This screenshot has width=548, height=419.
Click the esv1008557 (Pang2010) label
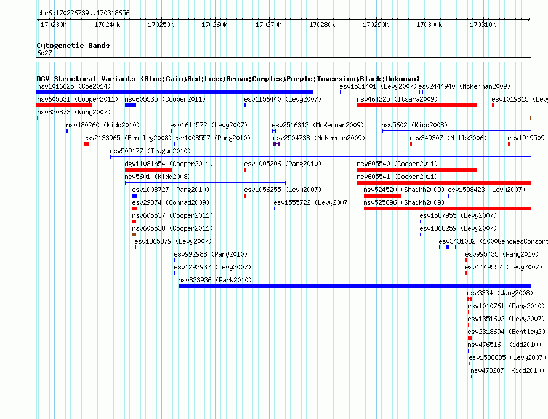pos(212,138)
